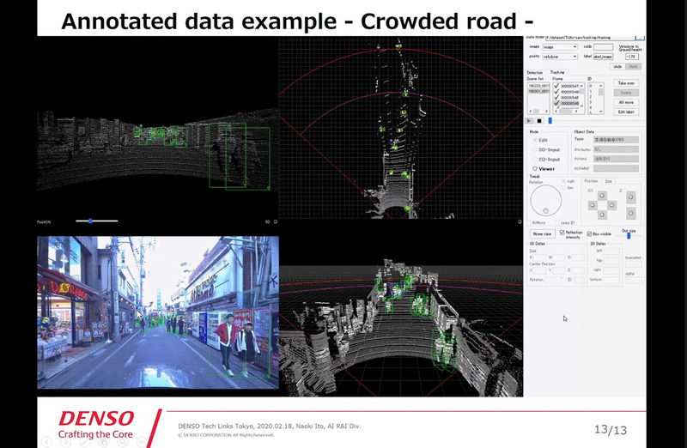This screenshot has height=448, width=687.
Task: Switch to the Tracking tab
Action: [557, 72]
